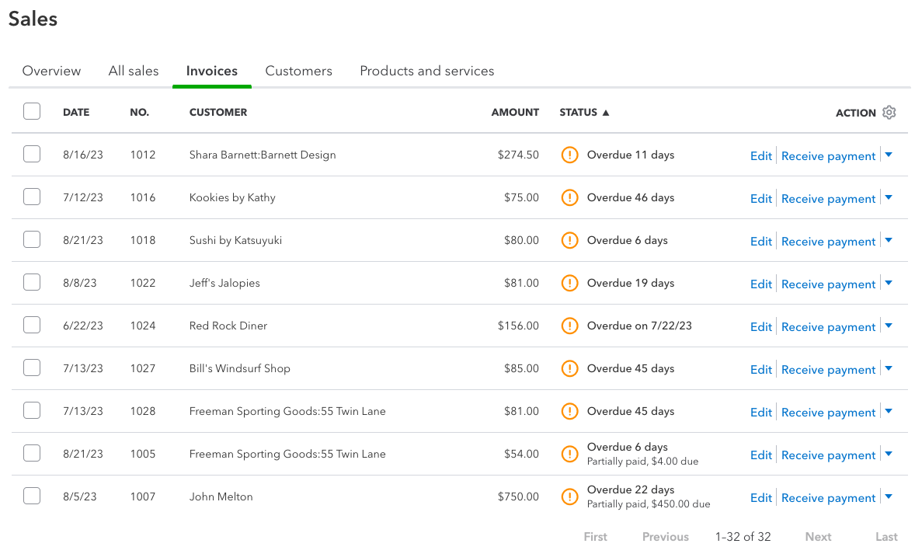Viewport: 915px width, 554px height.
Task: Expand action dropdown for Shara Barnett invoice
Action: click(889, 155)
